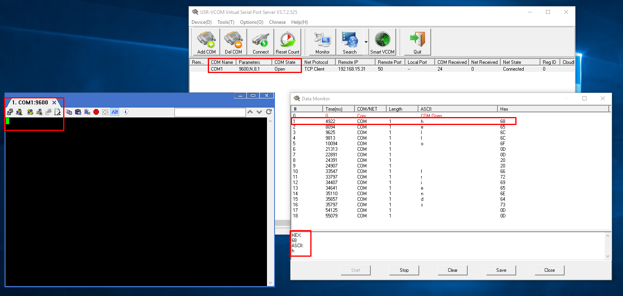Open Monitor from the VCOM toolbar
The image size is (623, 296).
pyautogui.click(x=322, y=42)
